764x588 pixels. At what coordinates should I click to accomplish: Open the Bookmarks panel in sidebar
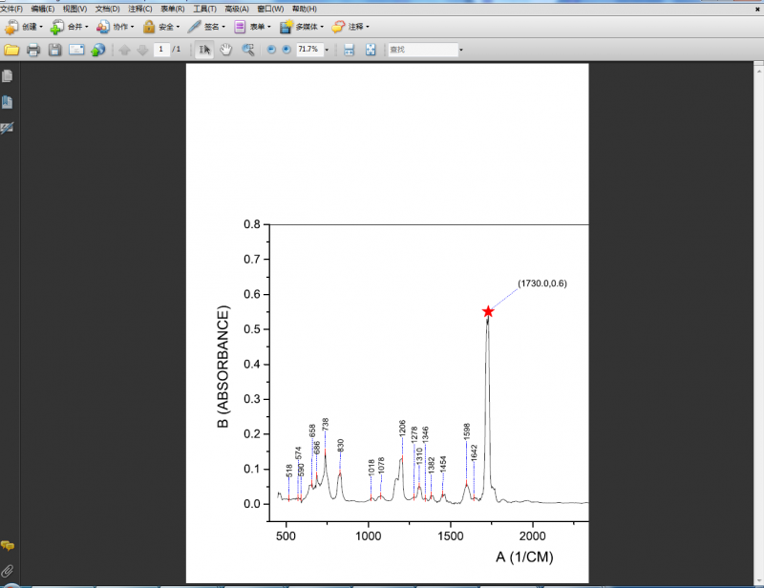8,102
